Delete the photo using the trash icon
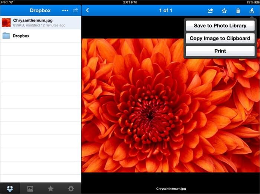This screenshot has height=194, width=260. coord(238,11)
